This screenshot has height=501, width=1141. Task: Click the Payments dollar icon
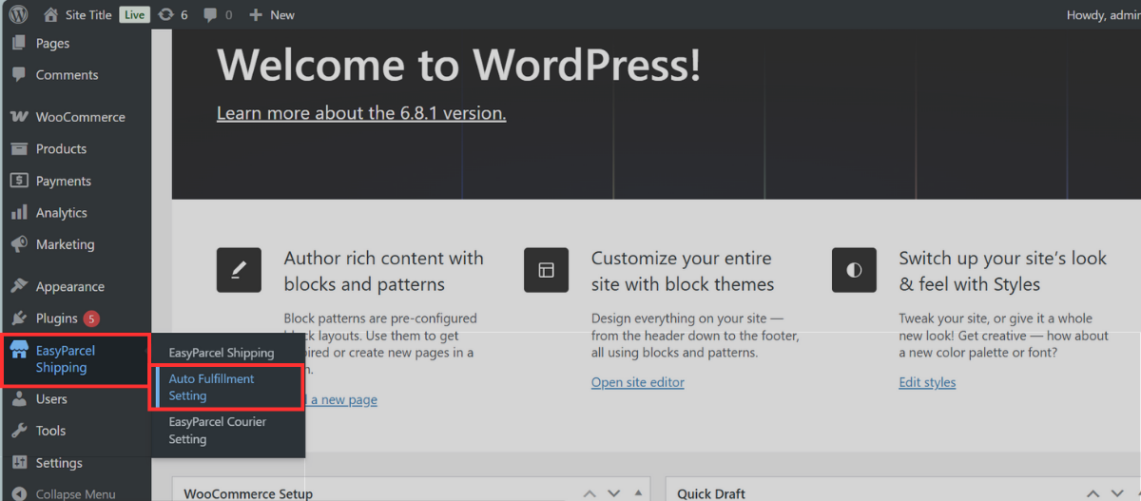point(19,181)
